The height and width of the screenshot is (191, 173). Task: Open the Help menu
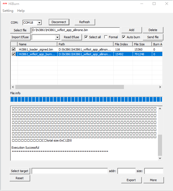(21, 11)
